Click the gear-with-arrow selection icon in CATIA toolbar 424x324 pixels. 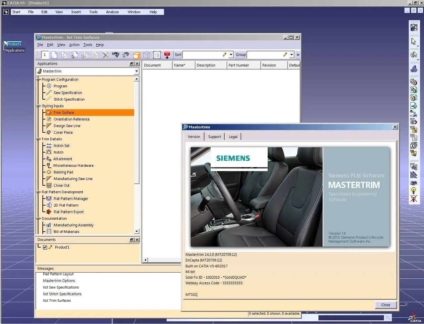tap(414, 55)
